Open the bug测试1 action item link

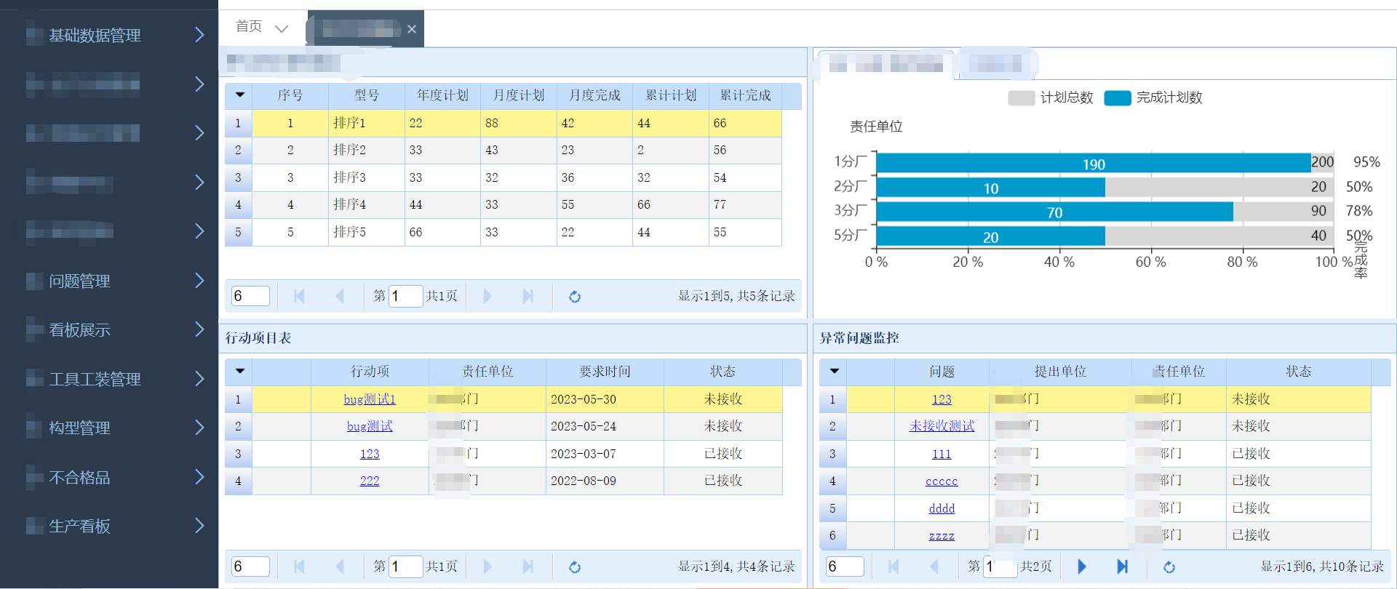pyautogui.click(x=370, y=399)
